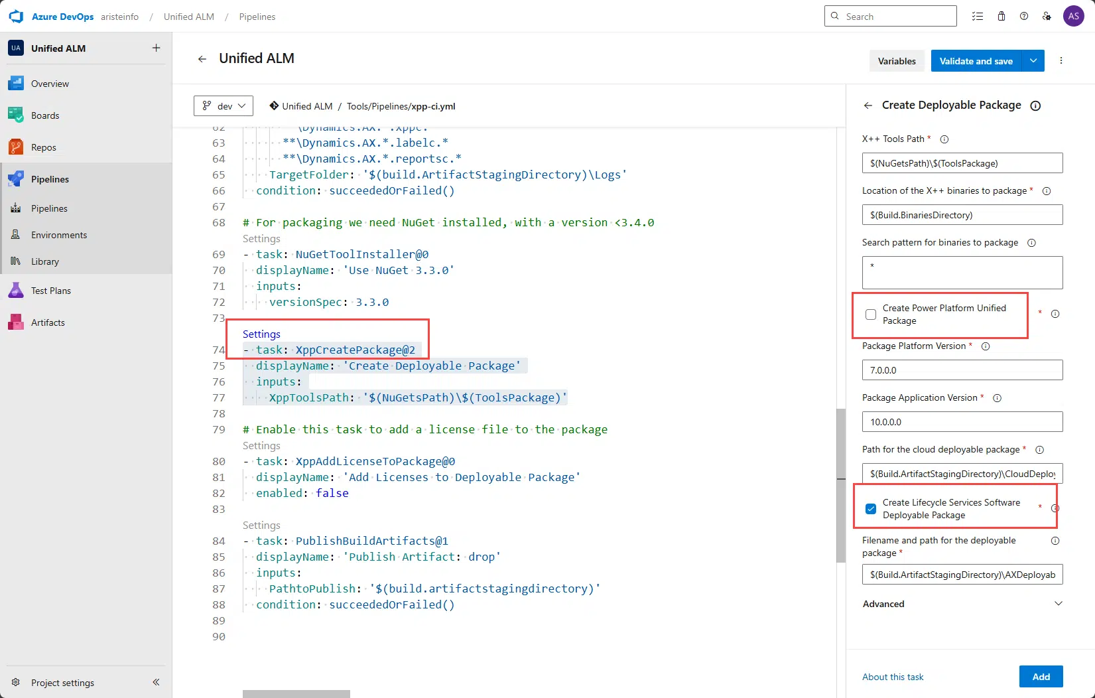Screen dimensions: 1095x698
Task: Open user settings icon in header
Action: pos(1047,17)
